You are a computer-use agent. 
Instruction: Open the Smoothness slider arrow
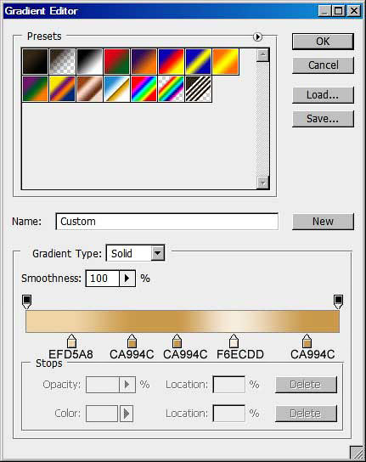(x=127, y=279)
